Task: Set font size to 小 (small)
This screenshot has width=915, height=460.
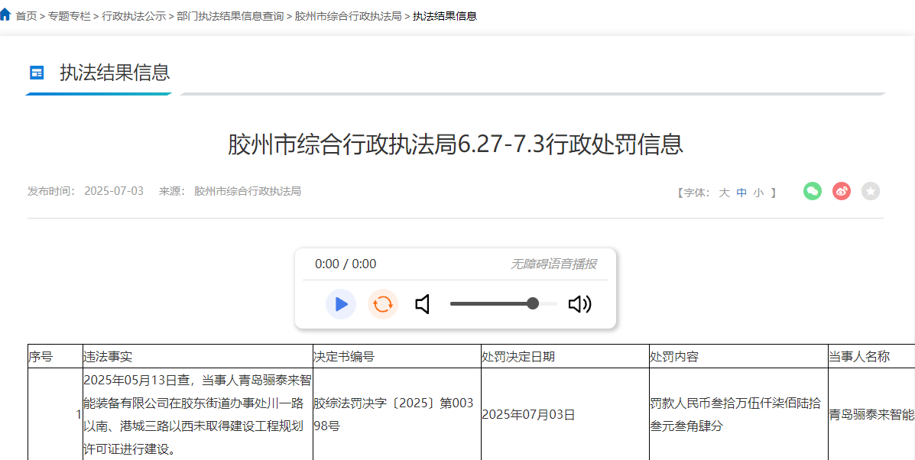Action: click(x=758, y=193)
